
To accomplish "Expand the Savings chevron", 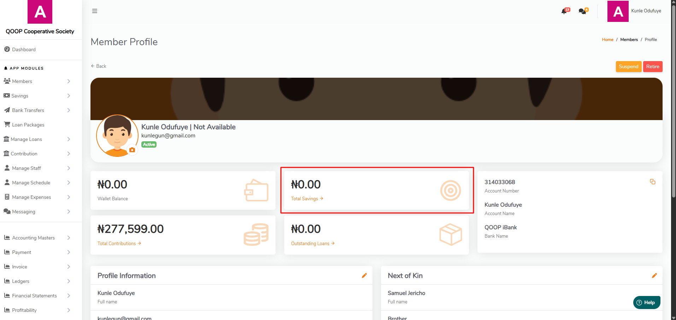I will tap(69, 96).
